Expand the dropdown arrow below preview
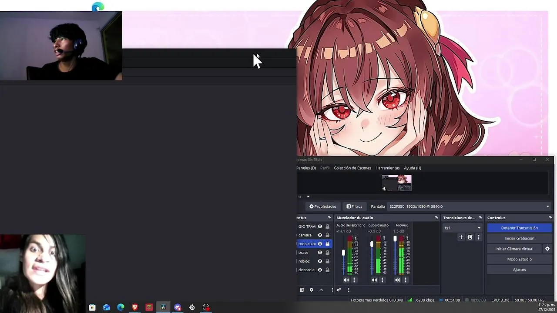 pos(308,196)
